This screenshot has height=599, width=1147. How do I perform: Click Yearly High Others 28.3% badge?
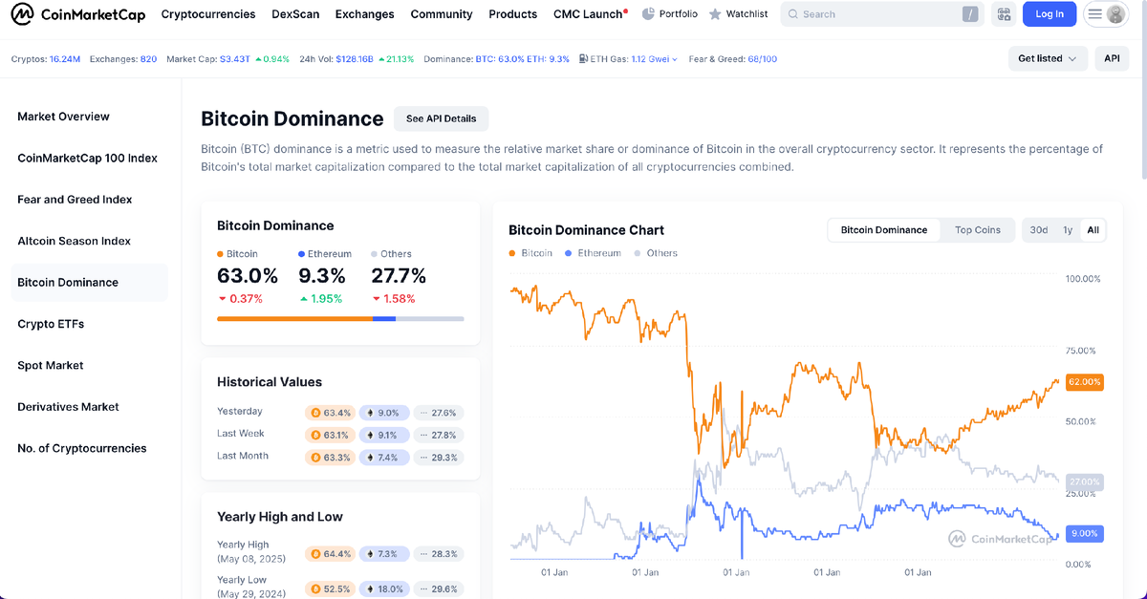[439, 553]
